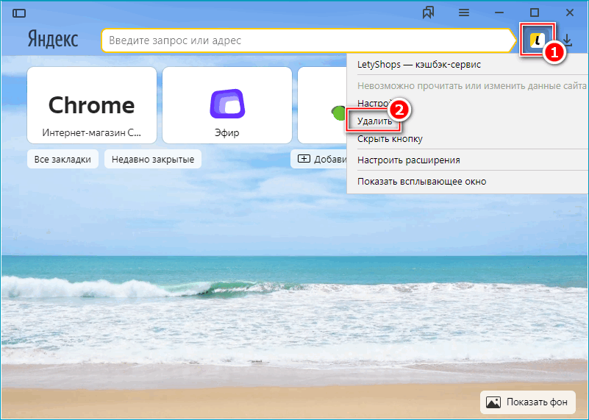Viewport: 589px width, 420px height.
Task: Choose 'Скрыть кнопку' menu entry
Action: (x=390, y=139)
